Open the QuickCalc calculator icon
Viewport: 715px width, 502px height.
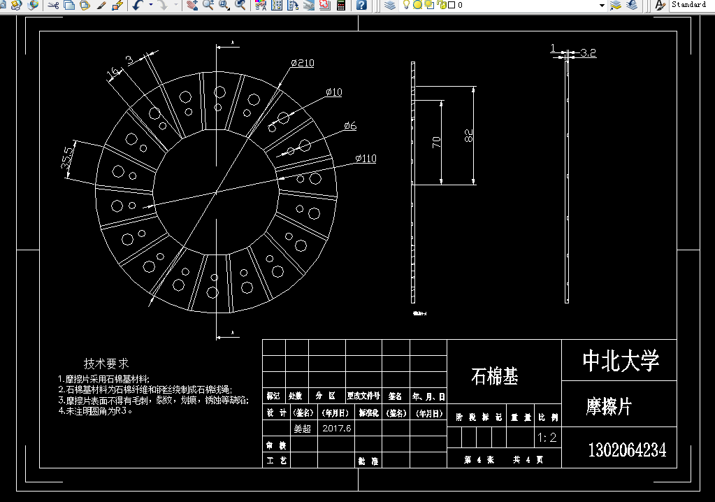(x=340, y=5)
